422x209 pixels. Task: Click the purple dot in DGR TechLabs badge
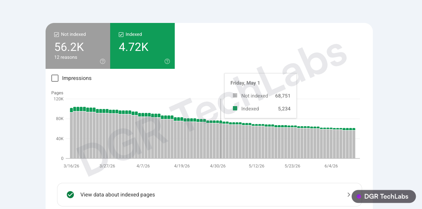coord(359,196)
